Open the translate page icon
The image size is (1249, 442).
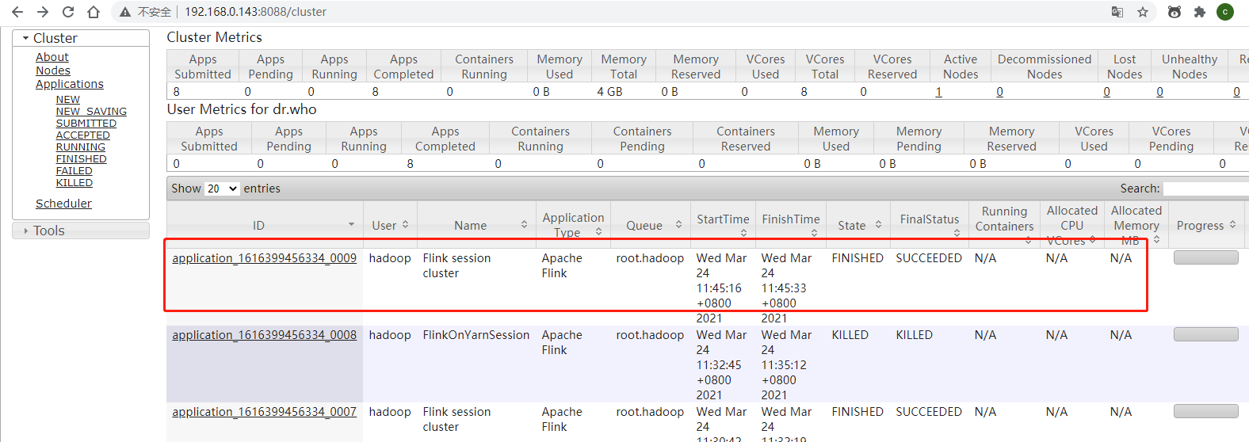[x=1117, y=12]
